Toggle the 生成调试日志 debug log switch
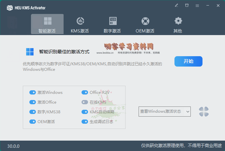 85,122
